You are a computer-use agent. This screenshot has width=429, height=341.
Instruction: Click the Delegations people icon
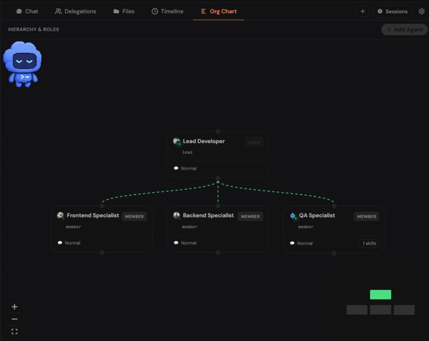pos(58,11)
